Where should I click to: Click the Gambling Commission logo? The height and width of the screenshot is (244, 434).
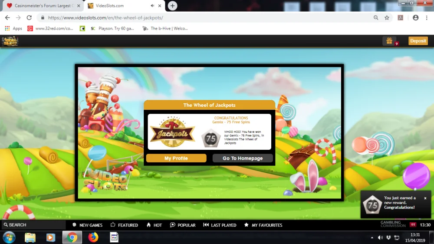[x=393, y=224]
